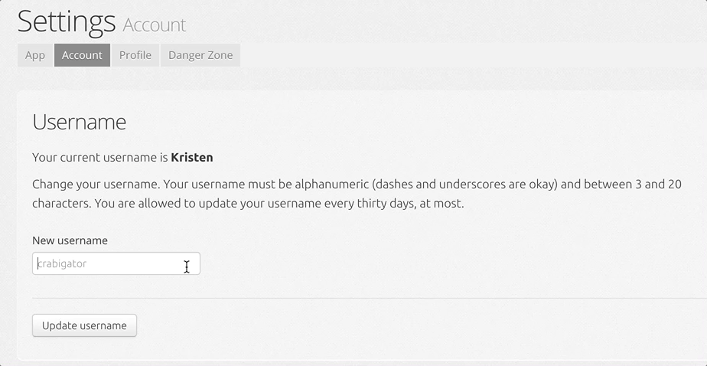Click the grey Account subtitle beside Settings

coord(155,25)
